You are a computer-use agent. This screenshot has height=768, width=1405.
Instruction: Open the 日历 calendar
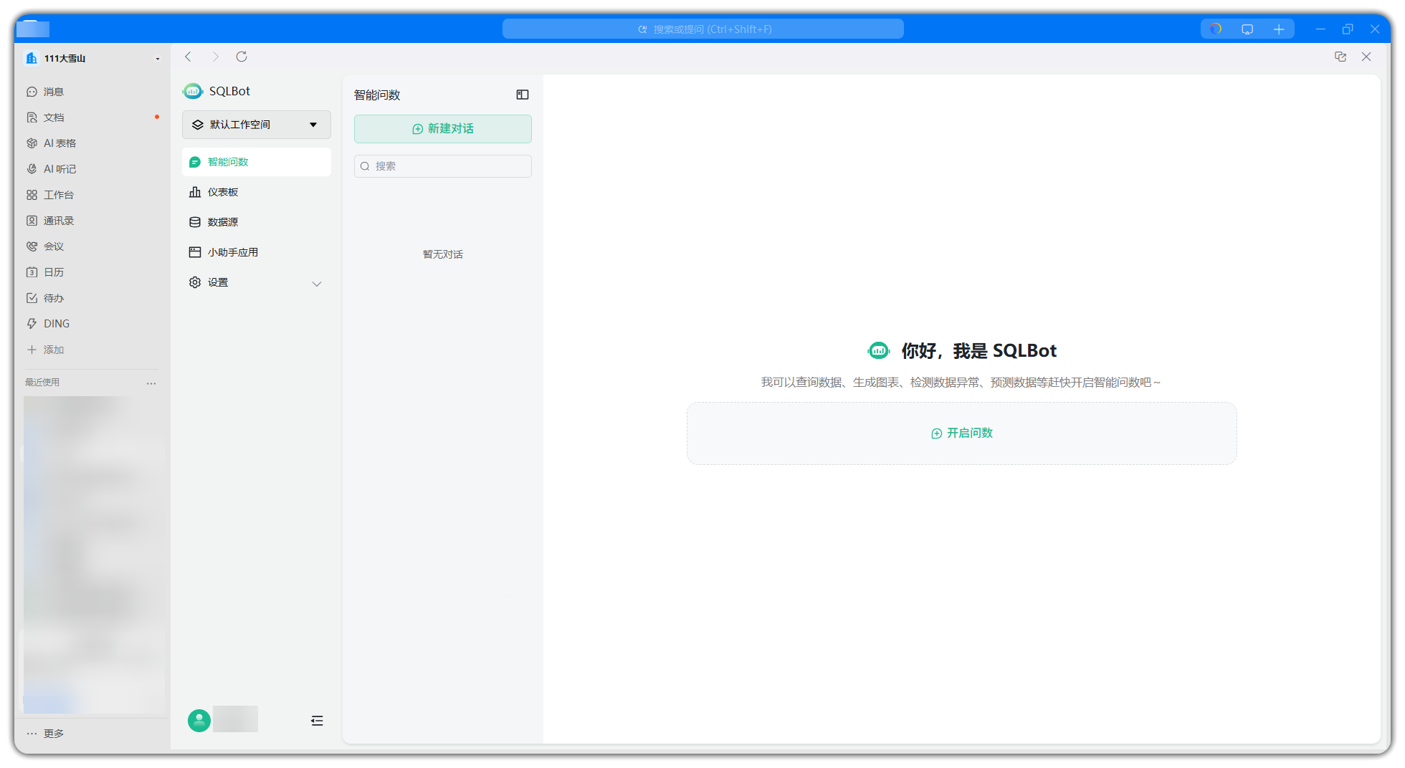click(x=54, y=272)
